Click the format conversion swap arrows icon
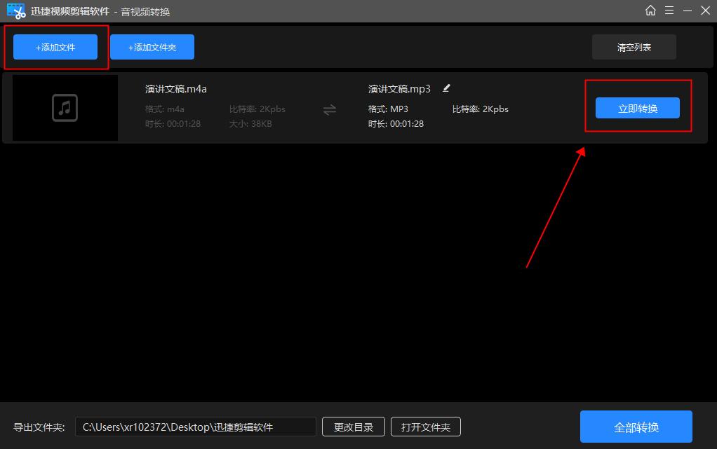This screenshot has height=449, width=717. tap(330, 110)
